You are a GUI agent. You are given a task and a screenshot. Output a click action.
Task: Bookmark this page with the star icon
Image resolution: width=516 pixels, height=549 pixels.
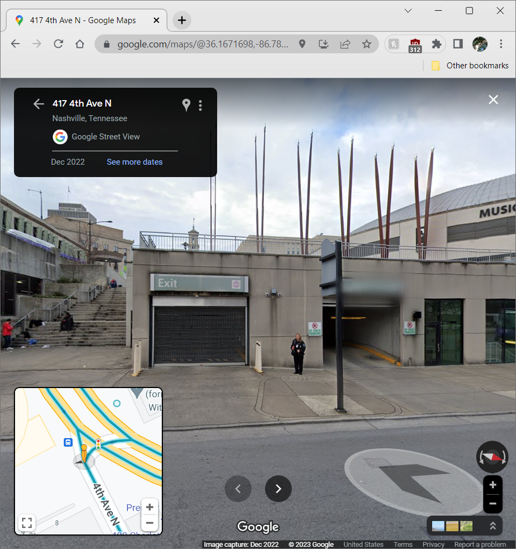[x=367, y=44]
